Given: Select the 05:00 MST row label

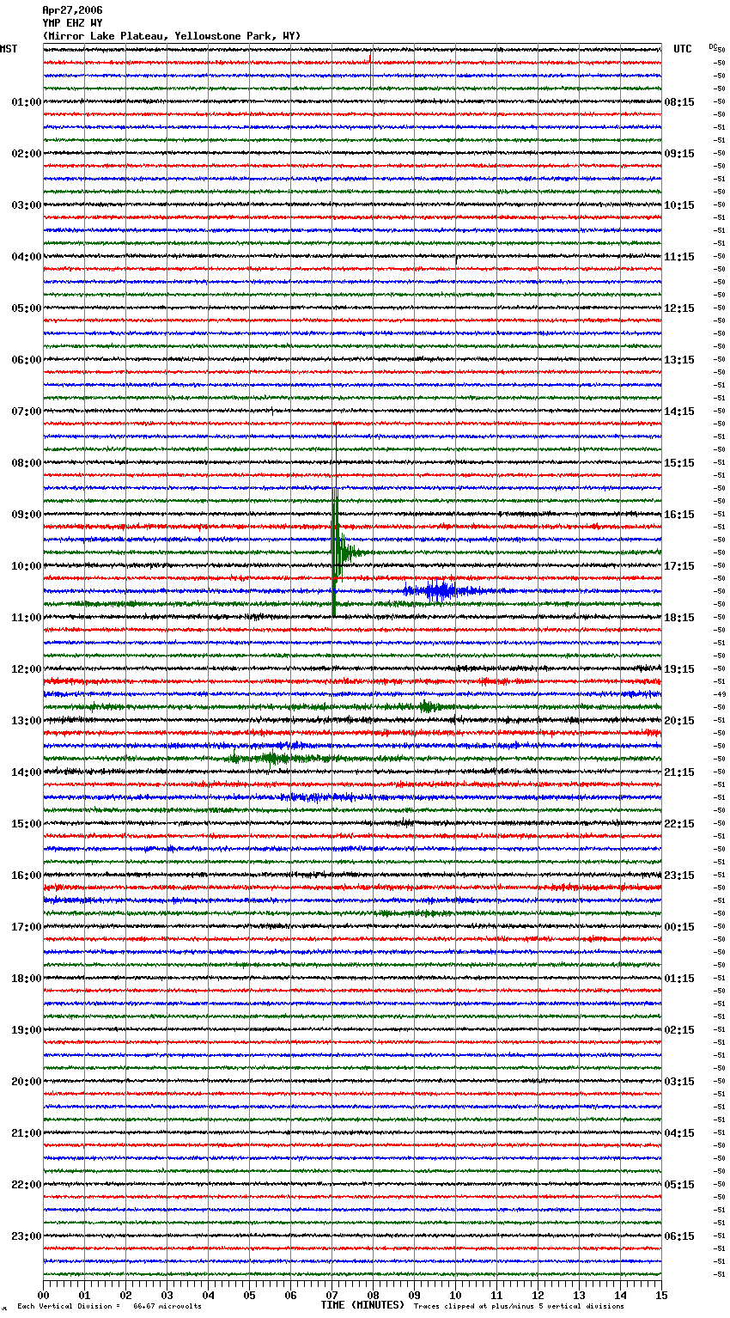Looking at the screenshot, I should pyautogui.click(x=27, y=308).
